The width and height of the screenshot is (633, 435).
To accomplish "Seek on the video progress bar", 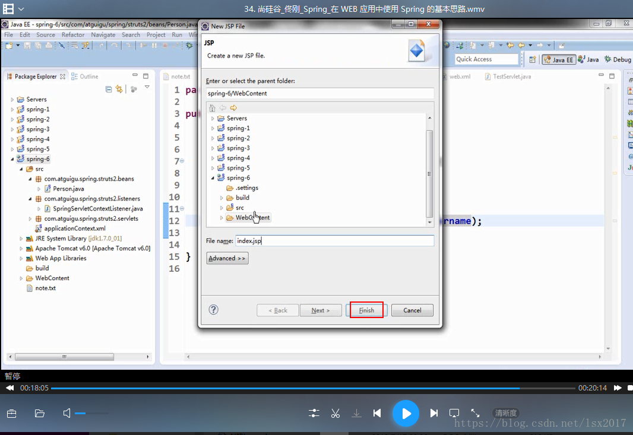I will [314, 388].
